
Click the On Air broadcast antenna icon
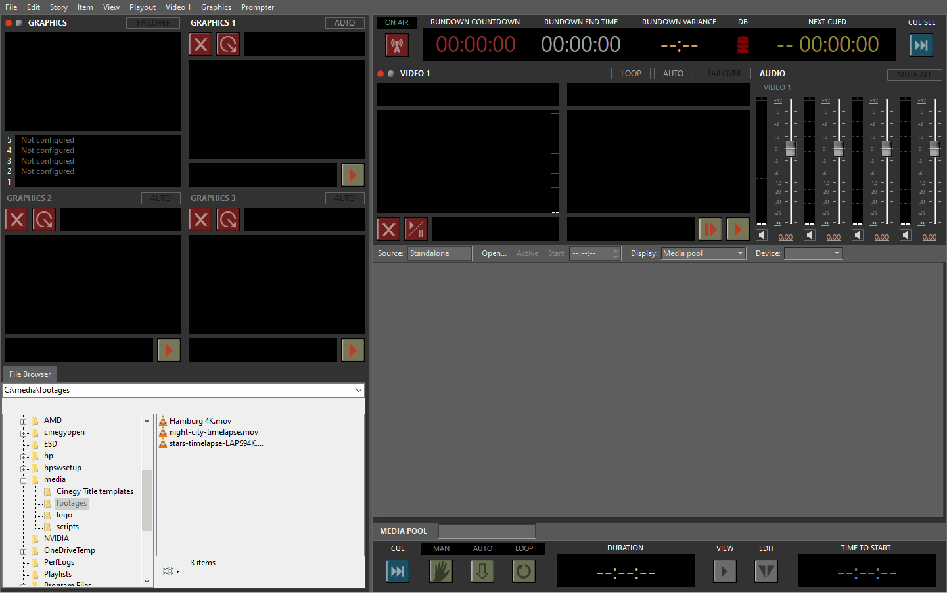click(x=397, y=45)
